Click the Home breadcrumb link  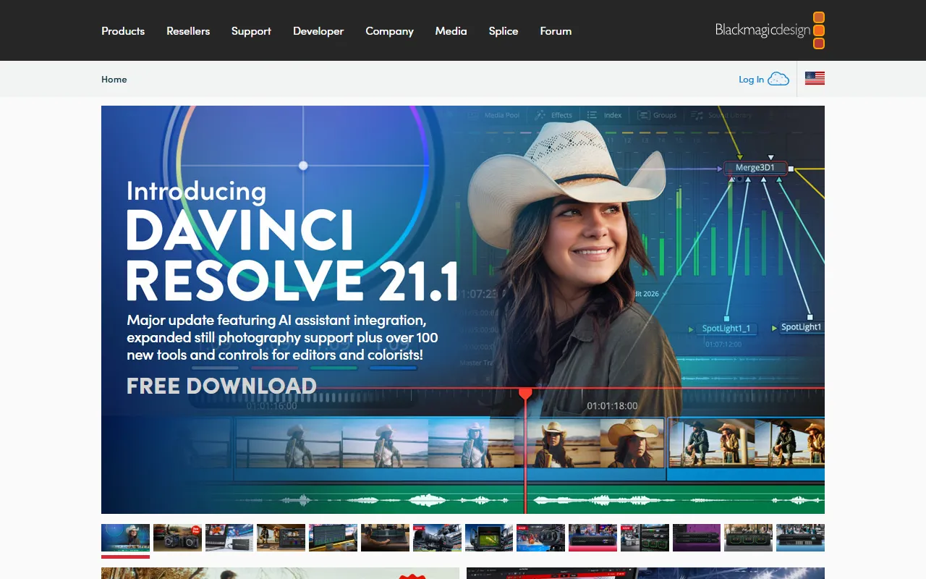point(114,80)
